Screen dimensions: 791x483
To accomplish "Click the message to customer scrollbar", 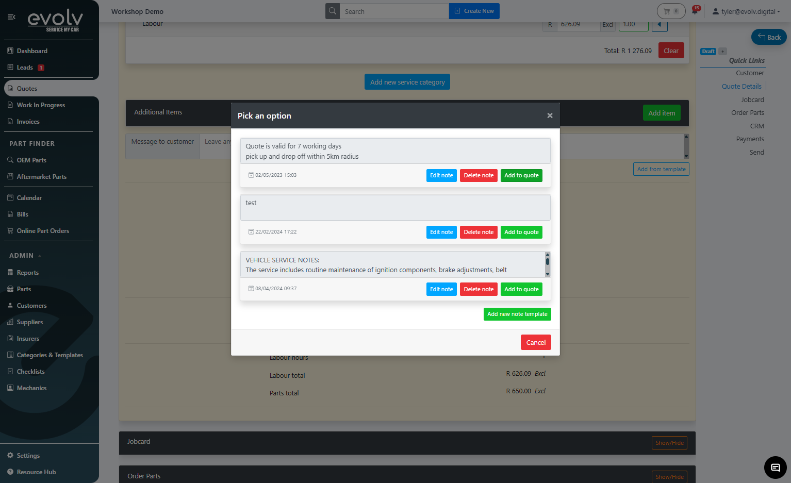I will pos(686,146).
